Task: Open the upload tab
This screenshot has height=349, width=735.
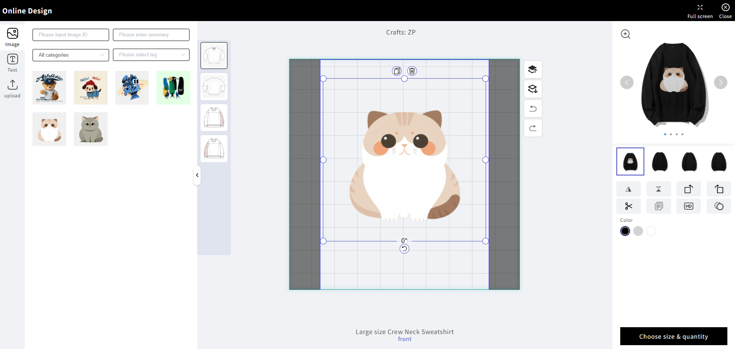Action: (12, 89)
